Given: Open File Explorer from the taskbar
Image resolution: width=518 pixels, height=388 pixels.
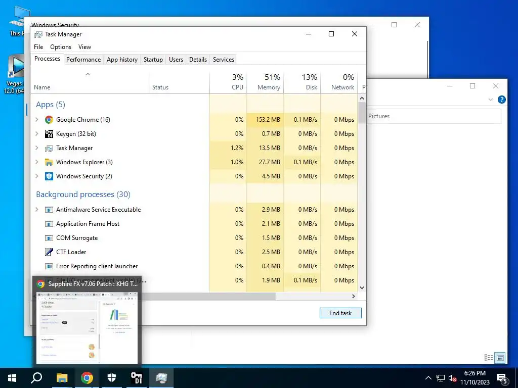Looking at the screenshot, I should coord(62,378).
